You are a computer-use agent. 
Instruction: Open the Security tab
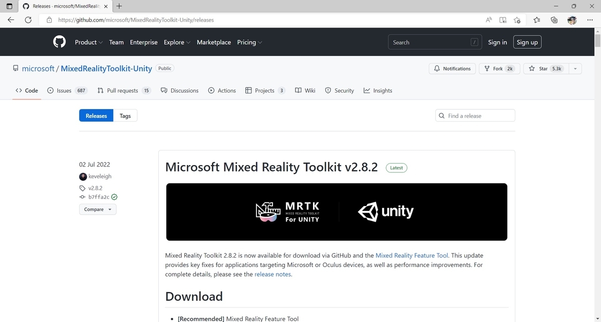(340, 90)
